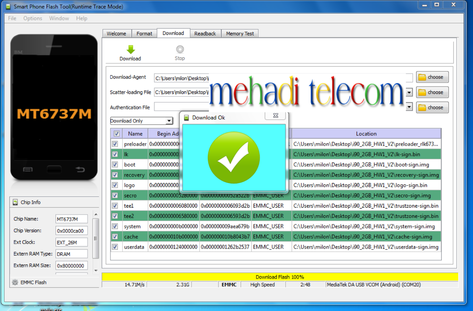Image resolution: width=473 pixels, height=311 pixels.
Task: Switch to the Memory Test tab
Action: click(240, 34)
